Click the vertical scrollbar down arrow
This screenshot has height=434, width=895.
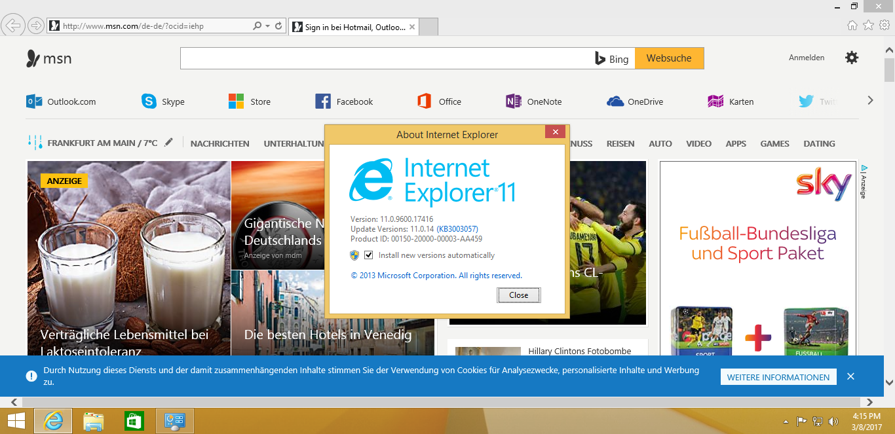click(x=889, y=382)
